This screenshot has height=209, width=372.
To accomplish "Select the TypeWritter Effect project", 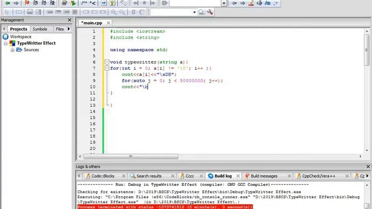I will click(x=36, y=43).
